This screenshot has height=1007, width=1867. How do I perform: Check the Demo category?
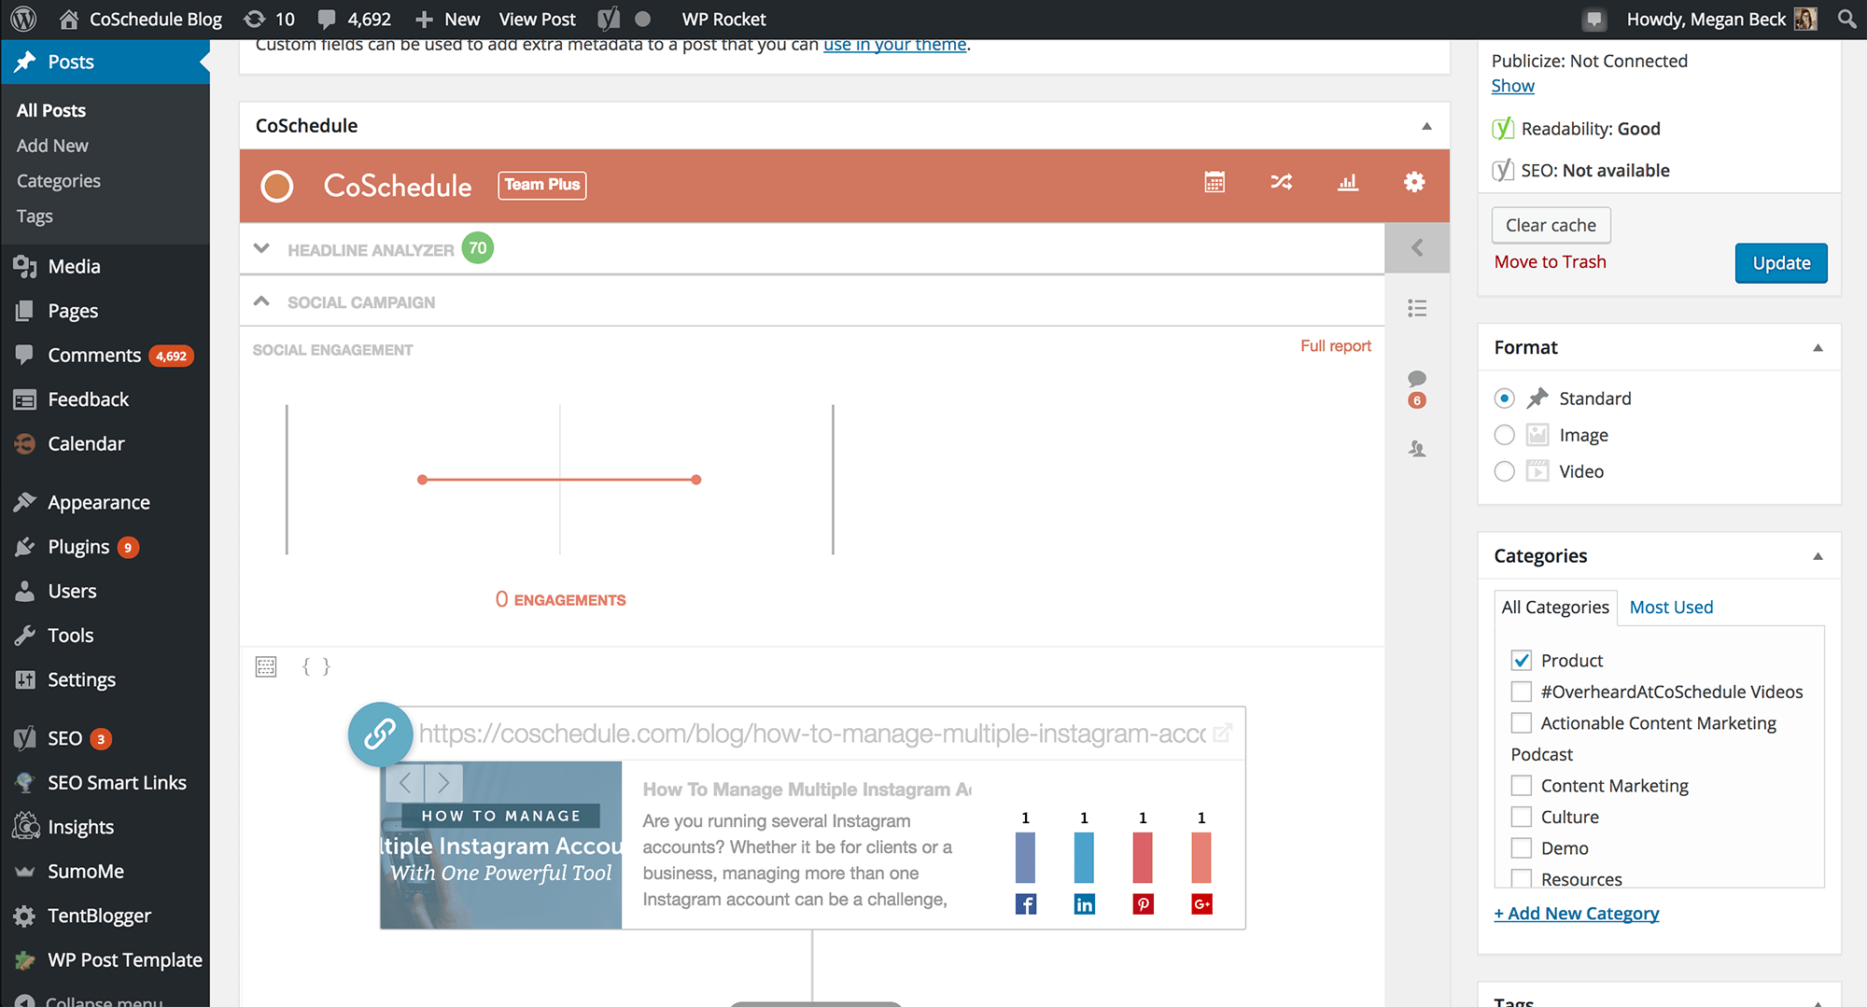(x=1522, y=848)
